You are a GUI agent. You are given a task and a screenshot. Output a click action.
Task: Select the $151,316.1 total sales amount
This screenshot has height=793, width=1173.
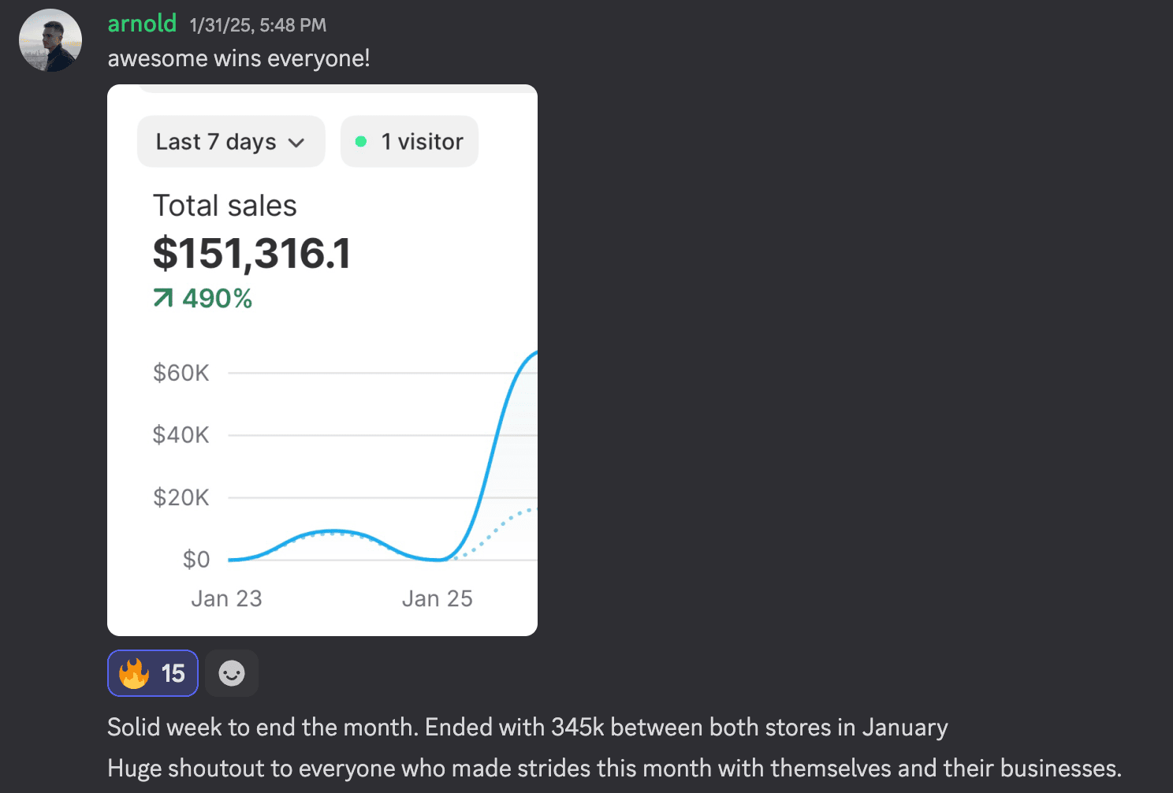click(251, 254)
